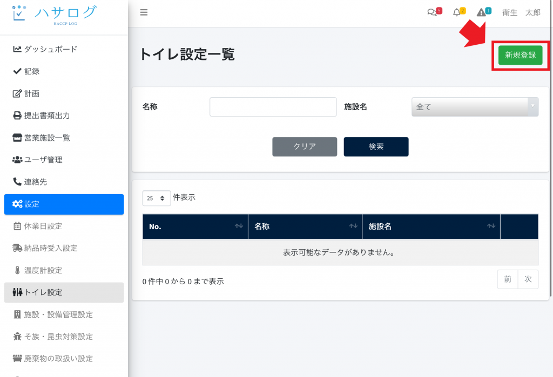Click the 施設名 search form label
The image size is (553, 377).
(x=355, y=107)
